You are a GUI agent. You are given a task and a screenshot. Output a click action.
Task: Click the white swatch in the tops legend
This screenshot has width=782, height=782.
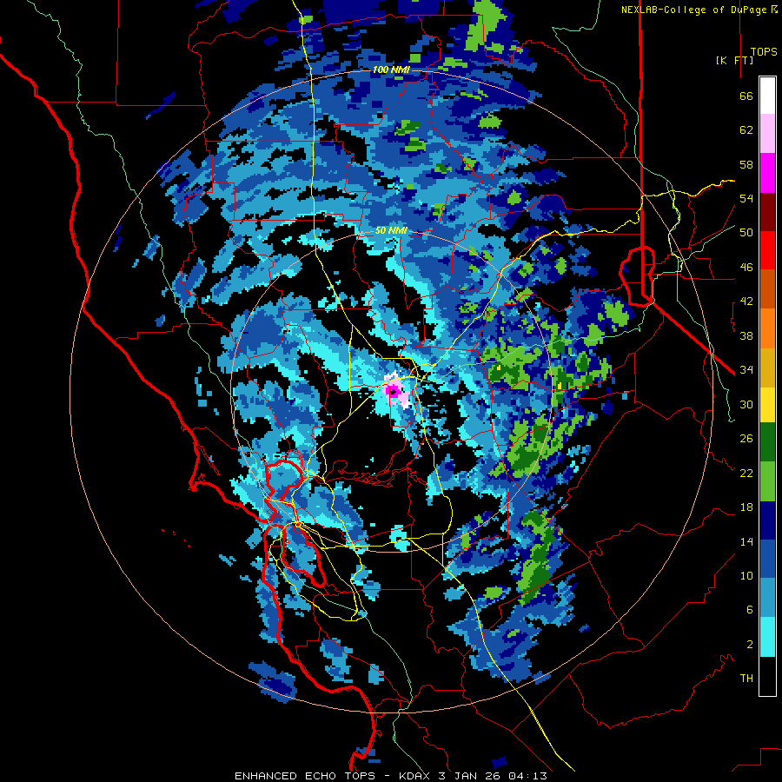[x=767, y=96]
